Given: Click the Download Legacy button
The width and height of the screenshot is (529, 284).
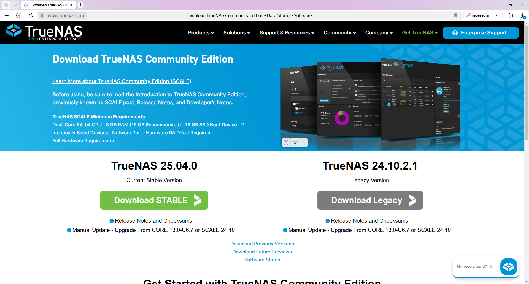Looking at the screenshot, I should pyautogui.click(x=370, y=200).
